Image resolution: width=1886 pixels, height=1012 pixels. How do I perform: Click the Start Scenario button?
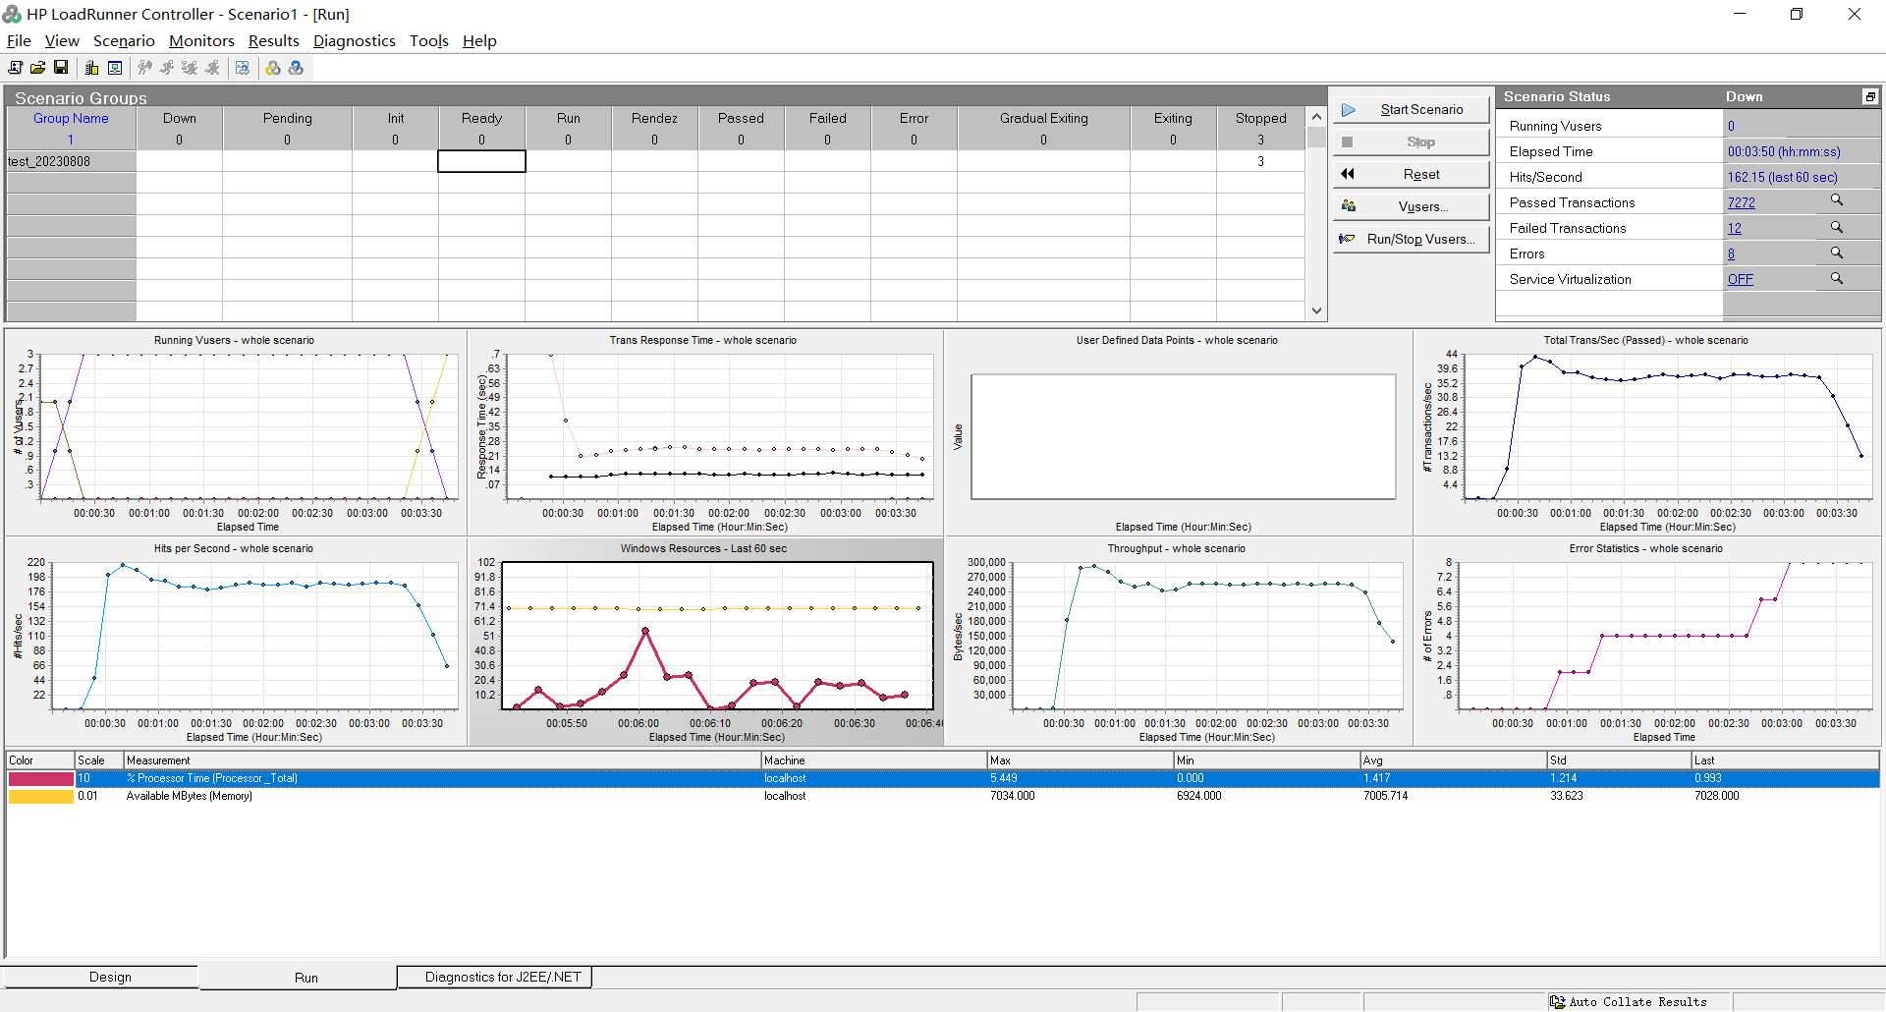pyautogui.click(x=1412, y=109)
